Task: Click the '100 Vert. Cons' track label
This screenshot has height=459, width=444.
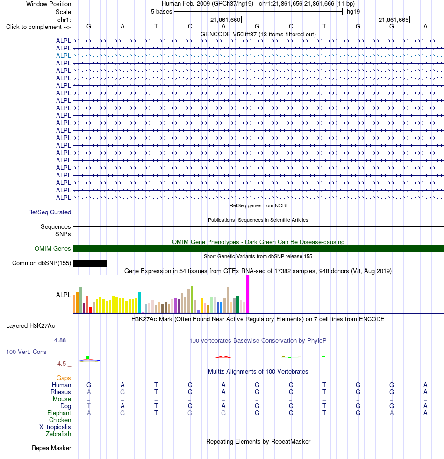Action: click(26, 352)
